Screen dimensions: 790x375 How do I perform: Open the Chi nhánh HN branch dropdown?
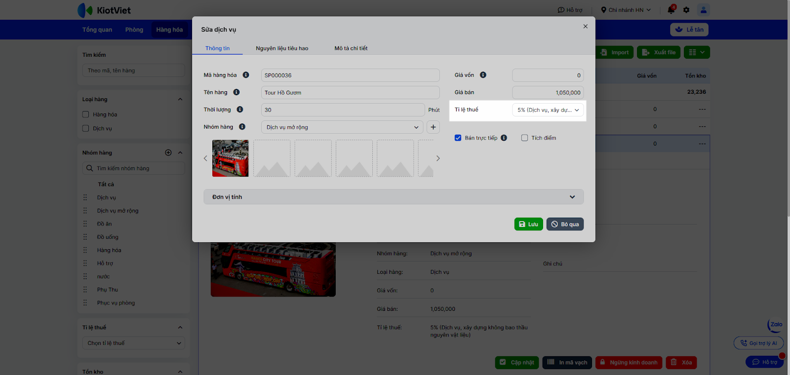pyautogui.click(x=626, y=10)
